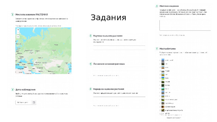The width and height of the screenshot is (217, 122).
Task: Select the last radio button in the Местообитание list
Action: [160, 114]
